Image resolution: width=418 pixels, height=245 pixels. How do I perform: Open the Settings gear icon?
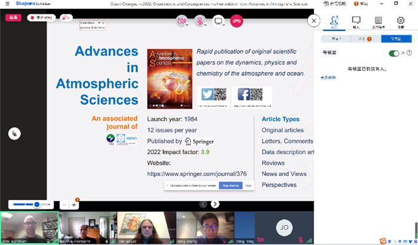click(x=401, y=22)
